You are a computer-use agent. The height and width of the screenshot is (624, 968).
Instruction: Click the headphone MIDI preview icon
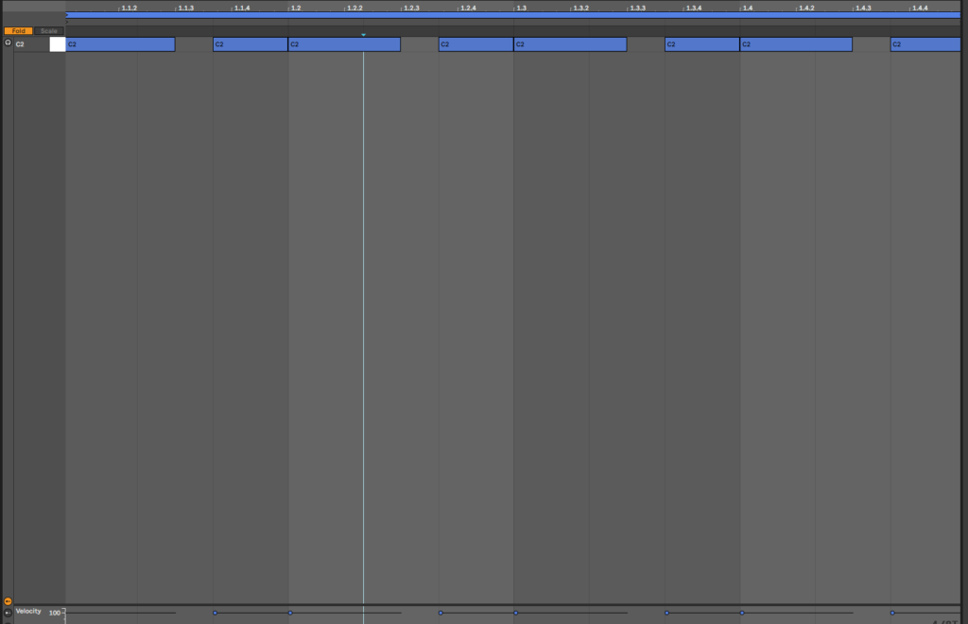click(x=8, y=43)
